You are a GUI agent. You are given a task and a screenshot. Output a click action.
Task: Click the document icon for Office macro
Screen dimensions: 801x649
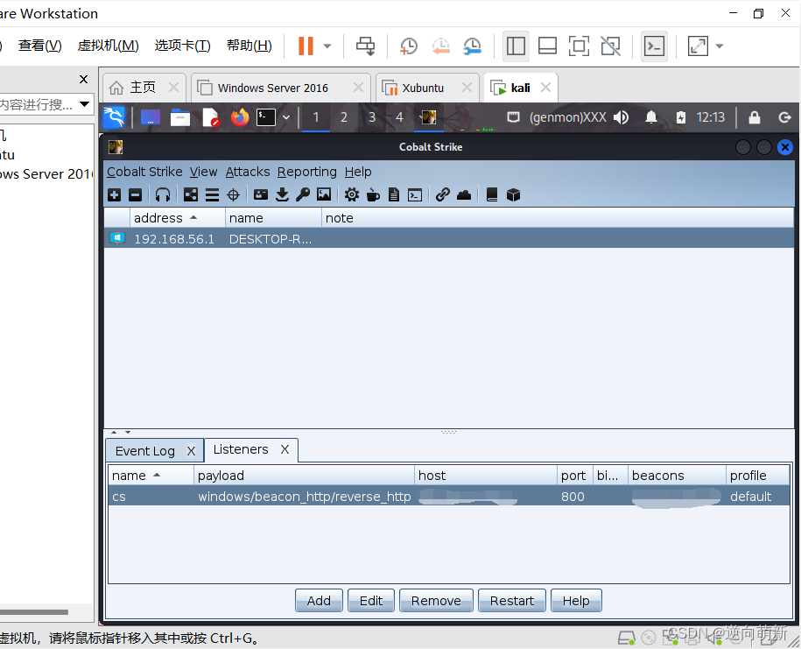[394, 194]
